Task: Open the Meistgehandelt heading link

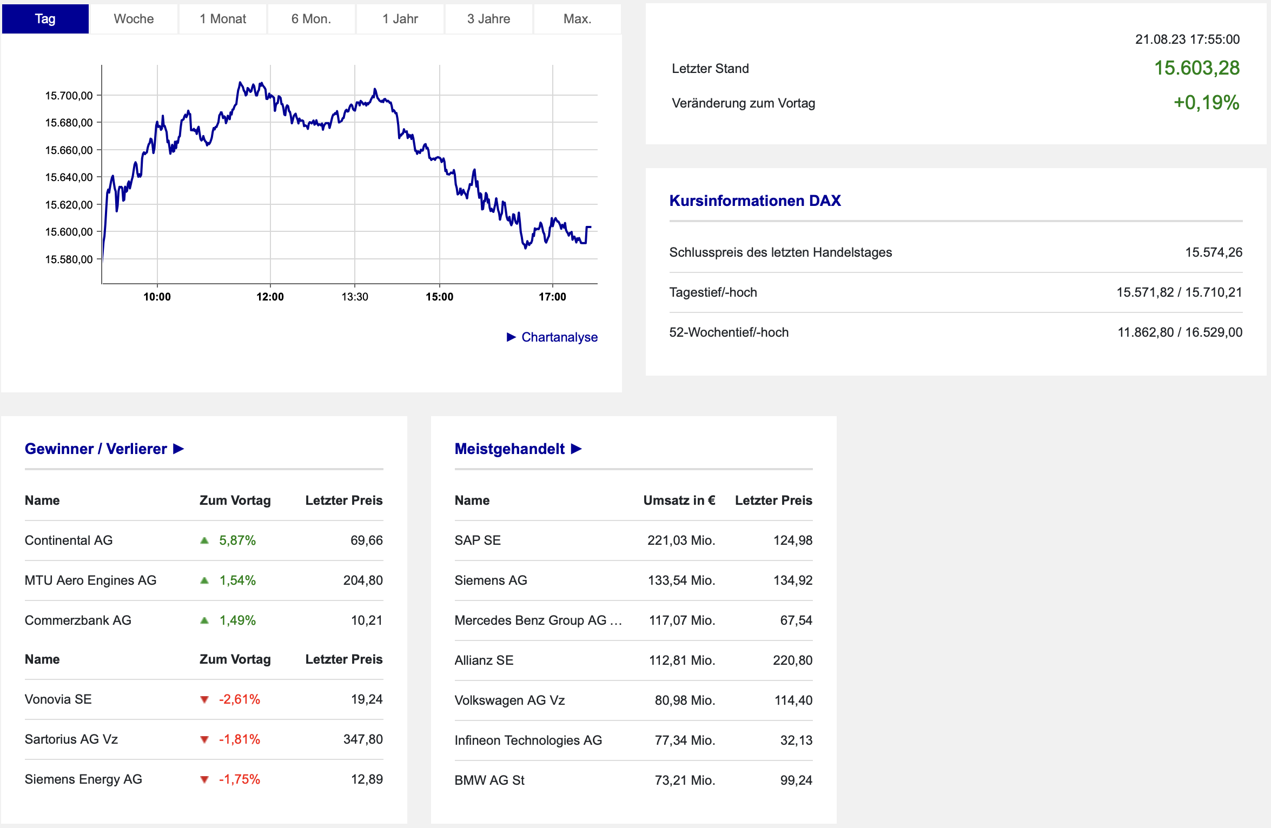Action: pos(509,449)
